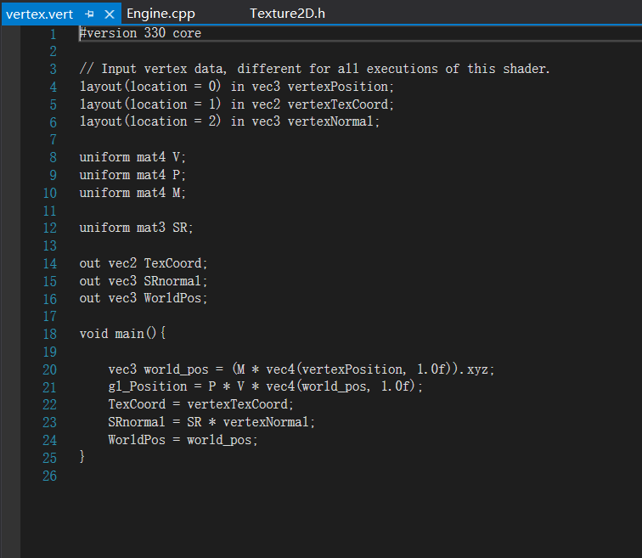Click the 'SRnormal = SR * vertexNormal;' line
The image size is (642, 558).
pos(211,422)
